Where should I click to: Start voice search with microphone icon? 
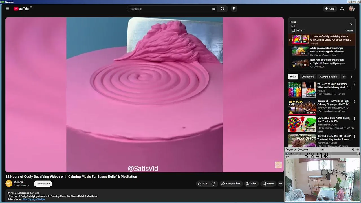click(x=234, y=9)
